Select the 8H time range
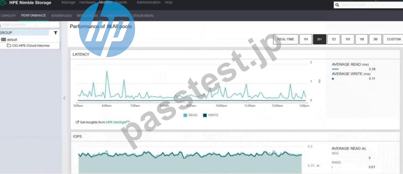The image size is (403, 174). point(319,39)
